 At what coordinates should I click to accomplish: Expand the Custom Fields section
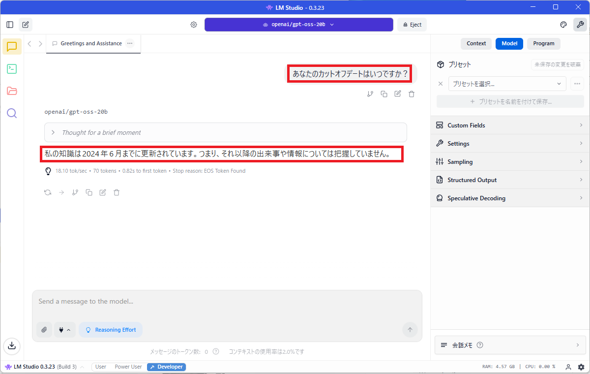(x=510, y=125)
